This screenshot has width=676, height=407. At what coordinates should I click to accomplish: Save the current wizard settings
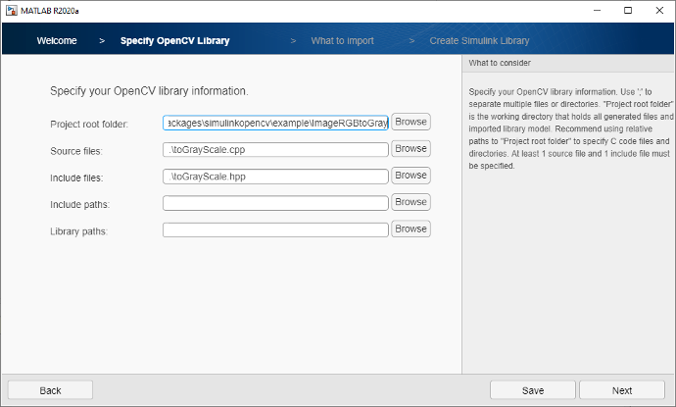(532, 389)
